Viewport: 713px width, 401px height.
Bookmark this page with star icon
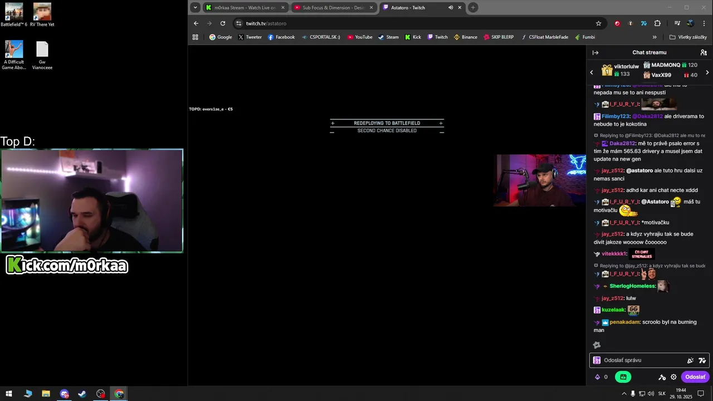click(599, 23)
